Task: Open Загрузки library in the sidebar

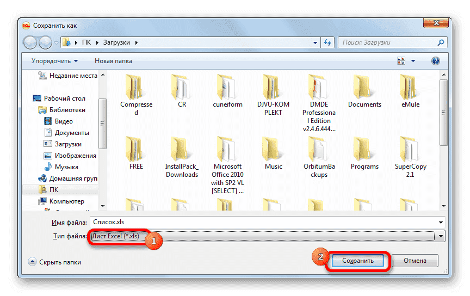Action: pyautogui.click(x=63, y=144)
